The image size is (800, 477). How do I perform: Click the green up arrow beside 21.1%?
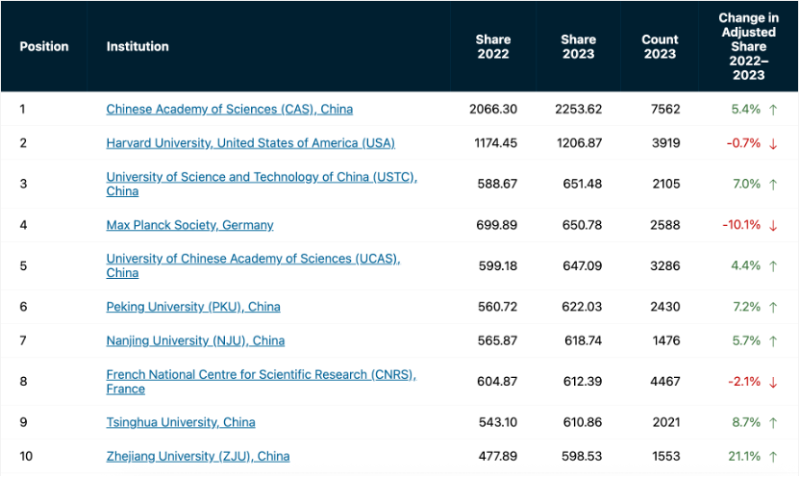click(773, 457)
